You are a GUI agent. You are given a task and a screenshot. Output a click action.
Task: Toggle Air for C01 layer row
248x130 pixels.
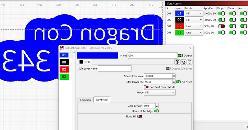(x=244, y=14)
